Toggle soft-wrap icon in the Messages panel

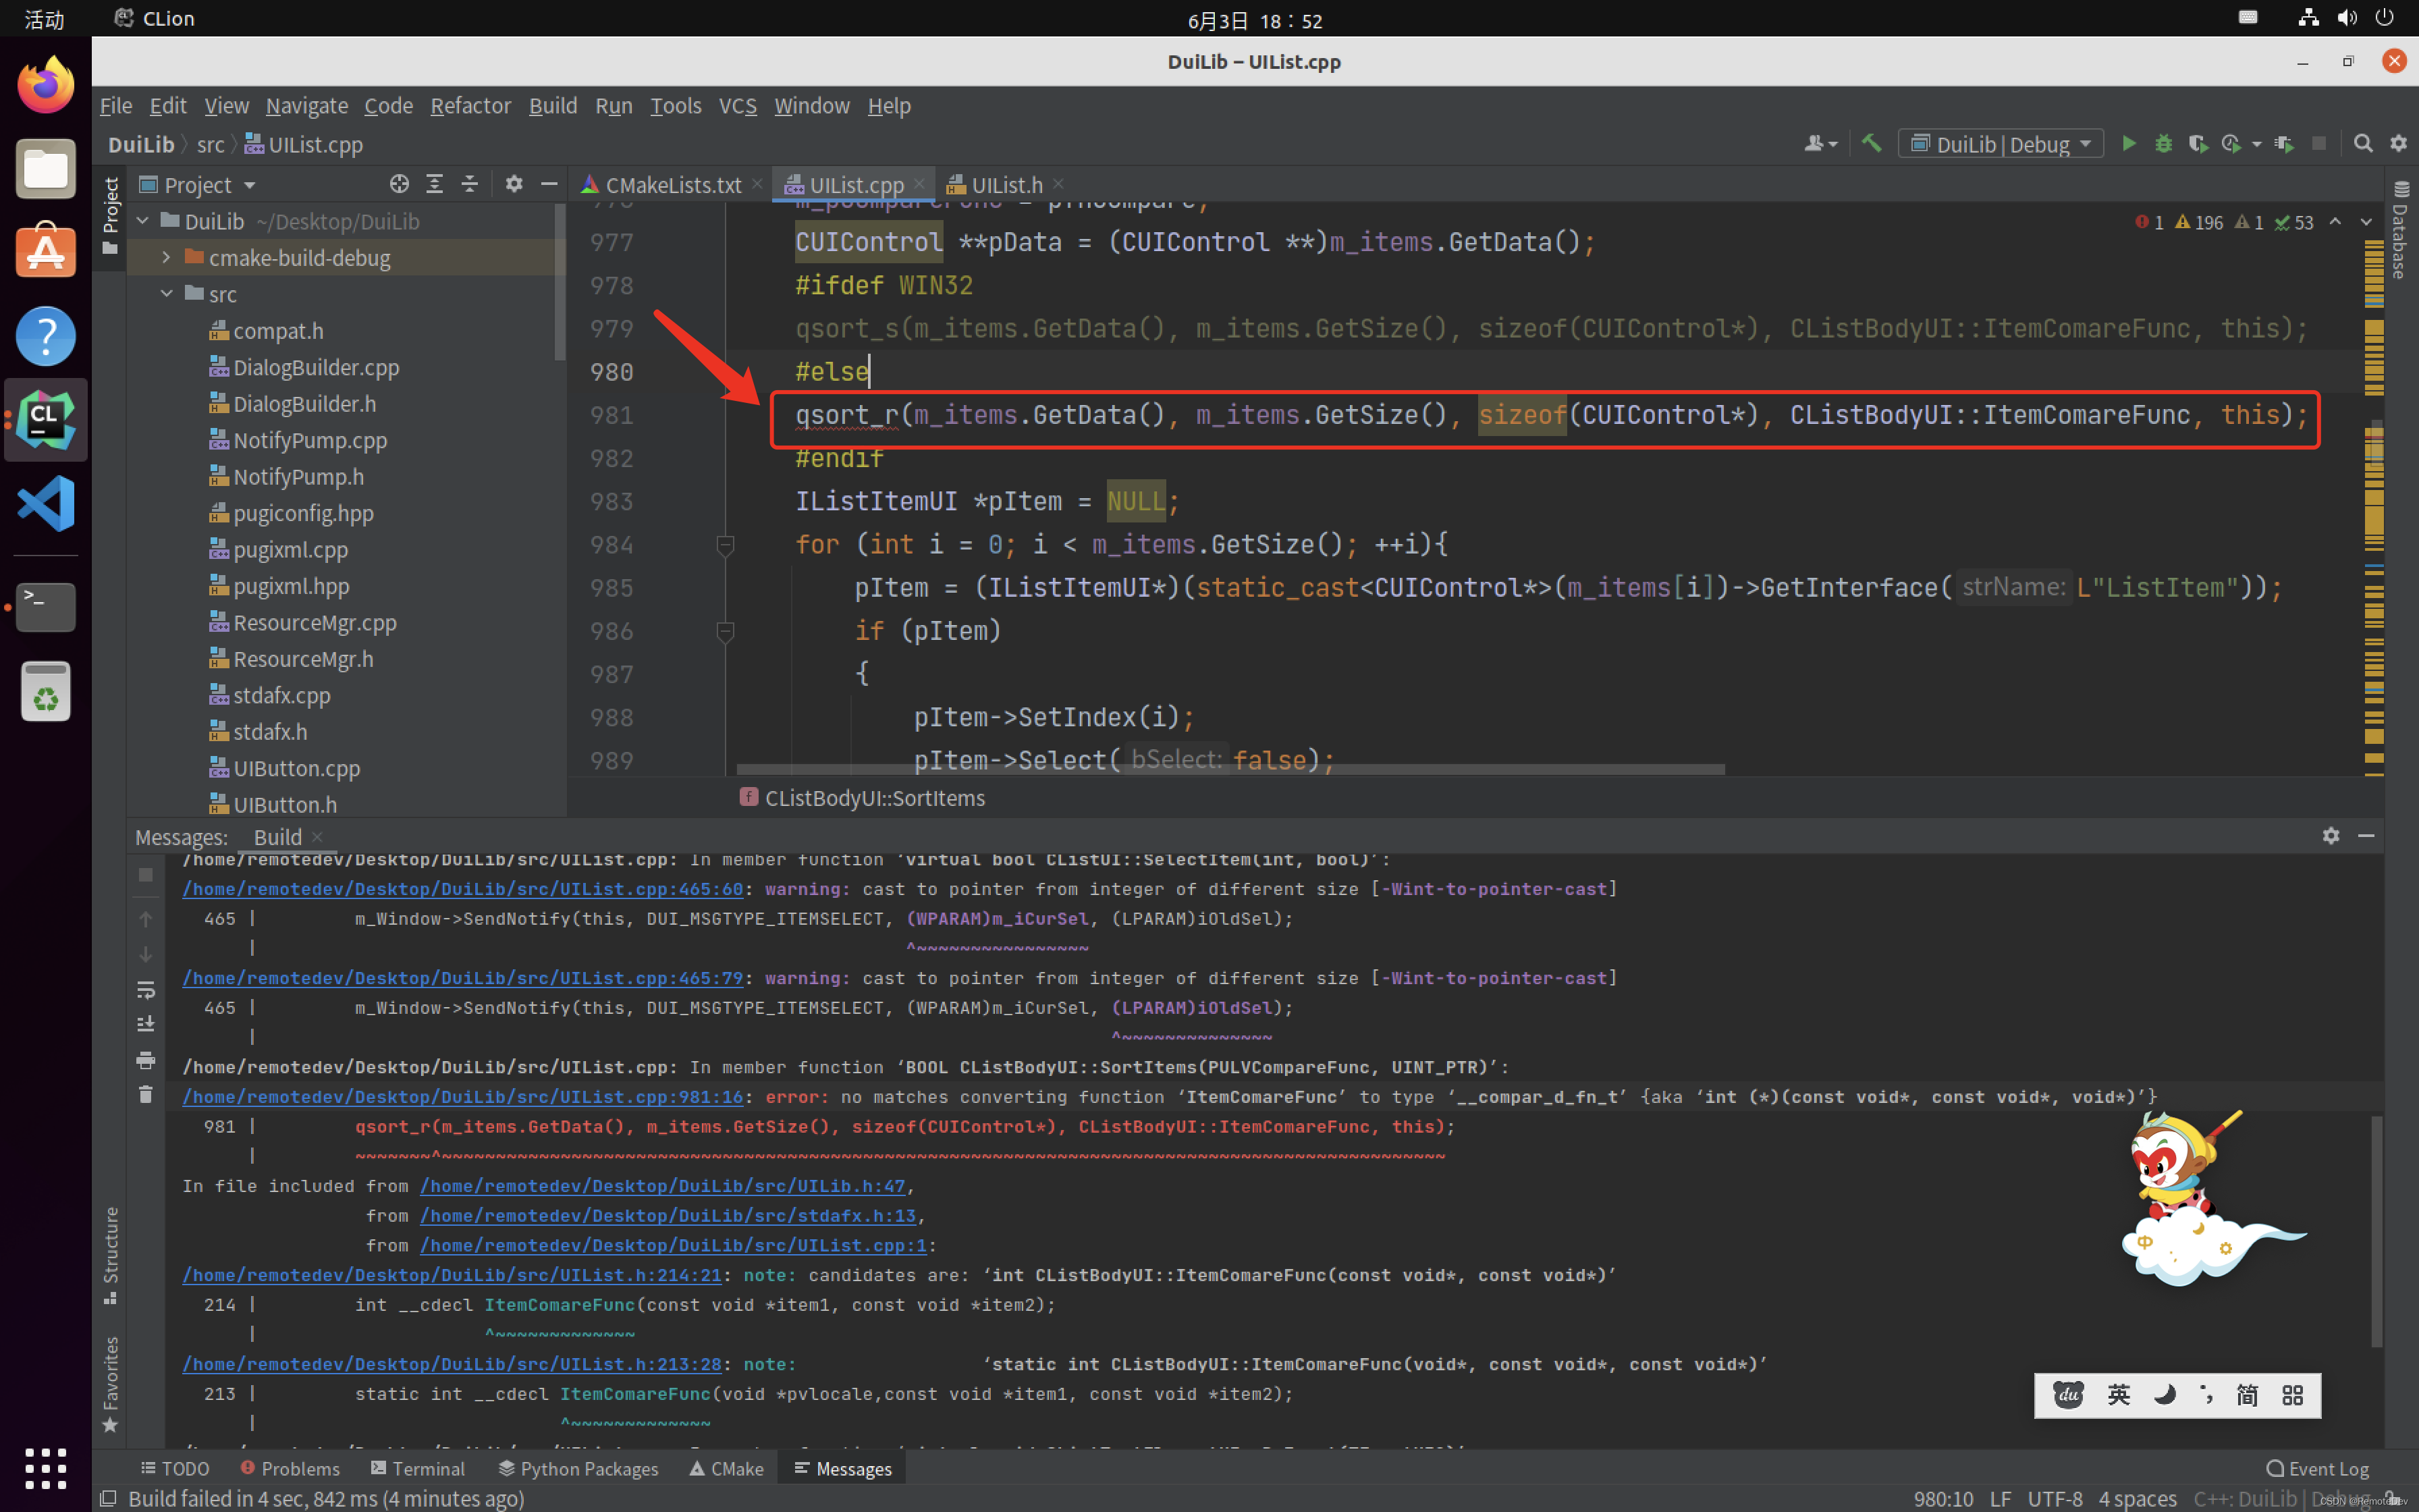(146, 990)
